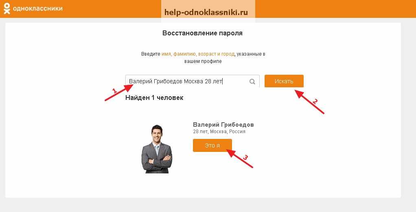
Task: Click the Валерий Грибоедов result name
Action: click(223, 125)
